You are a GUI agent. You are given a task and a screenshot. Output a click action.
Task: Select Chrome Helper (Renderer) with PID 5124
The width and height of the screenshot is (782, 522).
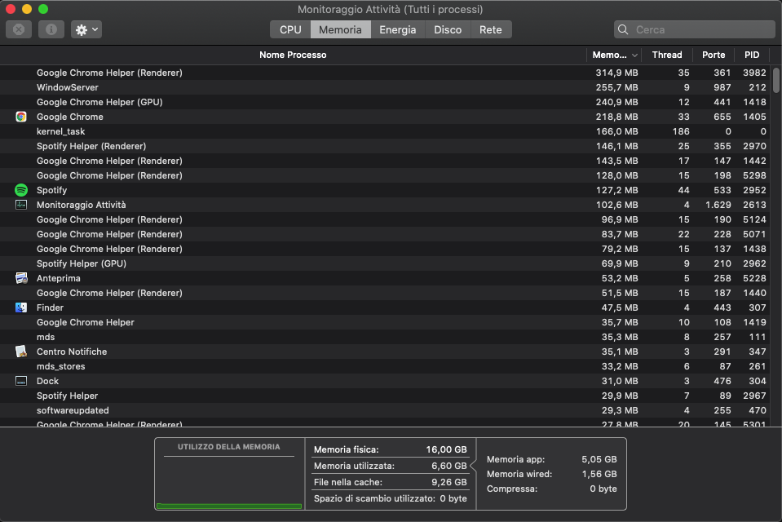coord(385,219)
